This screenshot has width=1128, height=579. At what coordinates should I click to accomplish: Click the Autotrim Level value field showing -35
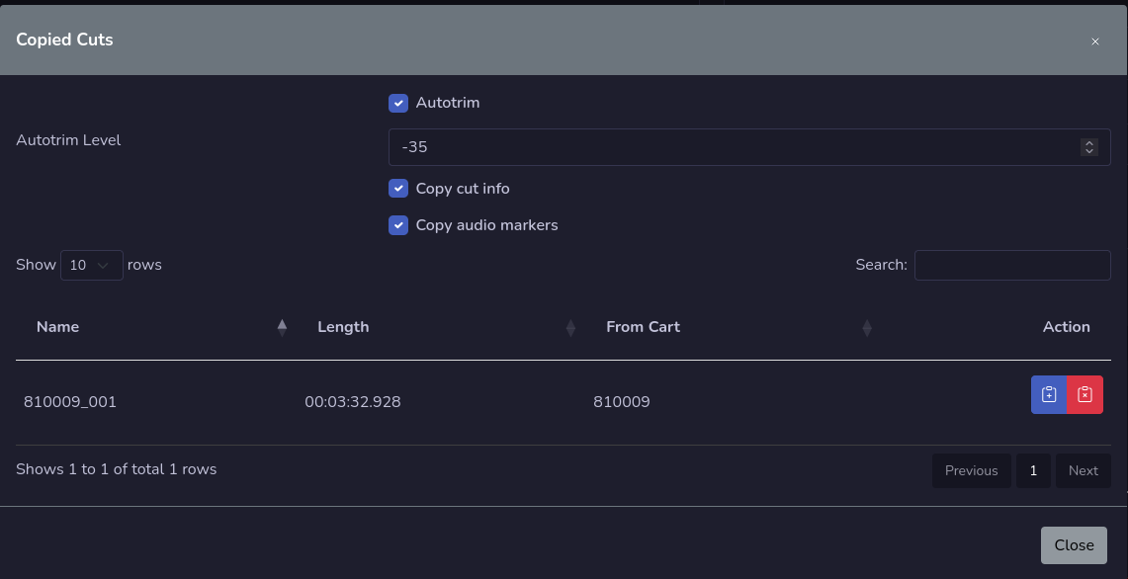[x=692, y=146]
